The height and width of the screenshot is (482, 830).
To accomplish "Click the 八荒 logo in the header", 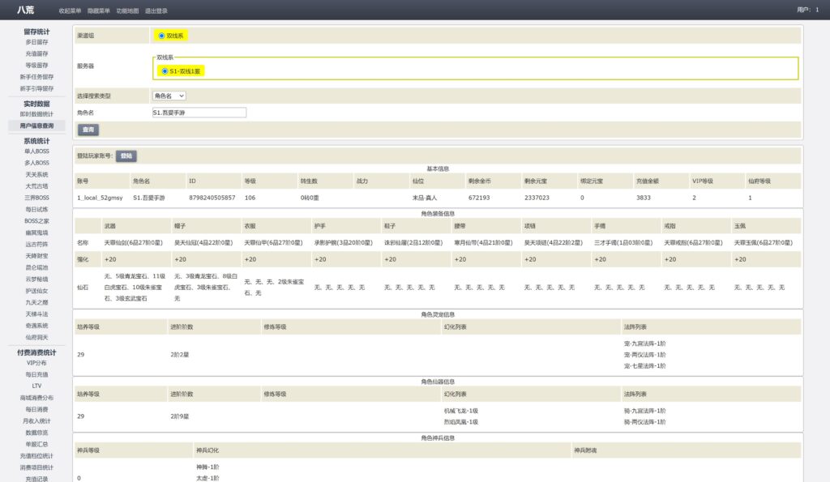I will coord(25,10).
